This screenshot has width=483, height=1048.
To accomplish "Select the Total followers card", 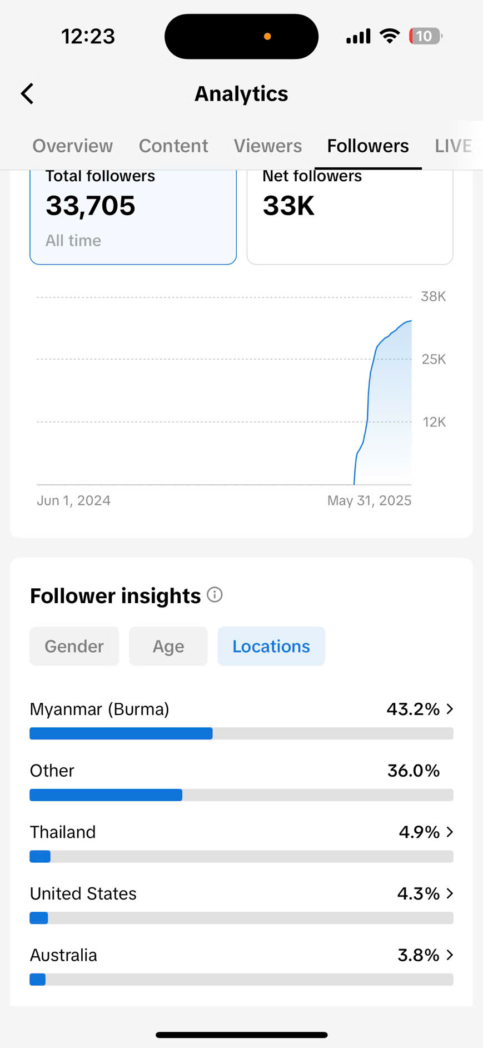I will coord(133,217).
